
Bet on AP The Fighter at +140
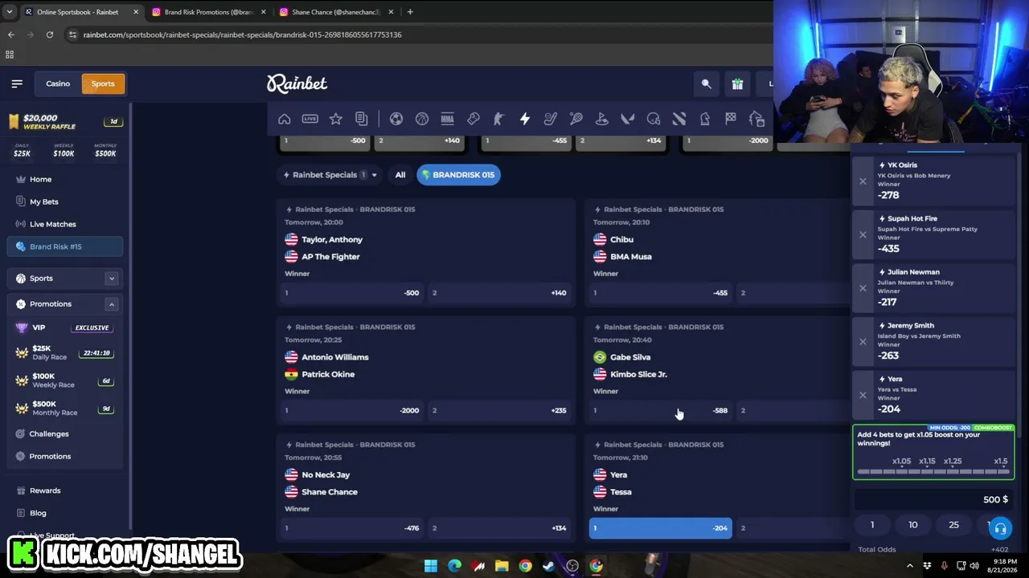point(499,293)
